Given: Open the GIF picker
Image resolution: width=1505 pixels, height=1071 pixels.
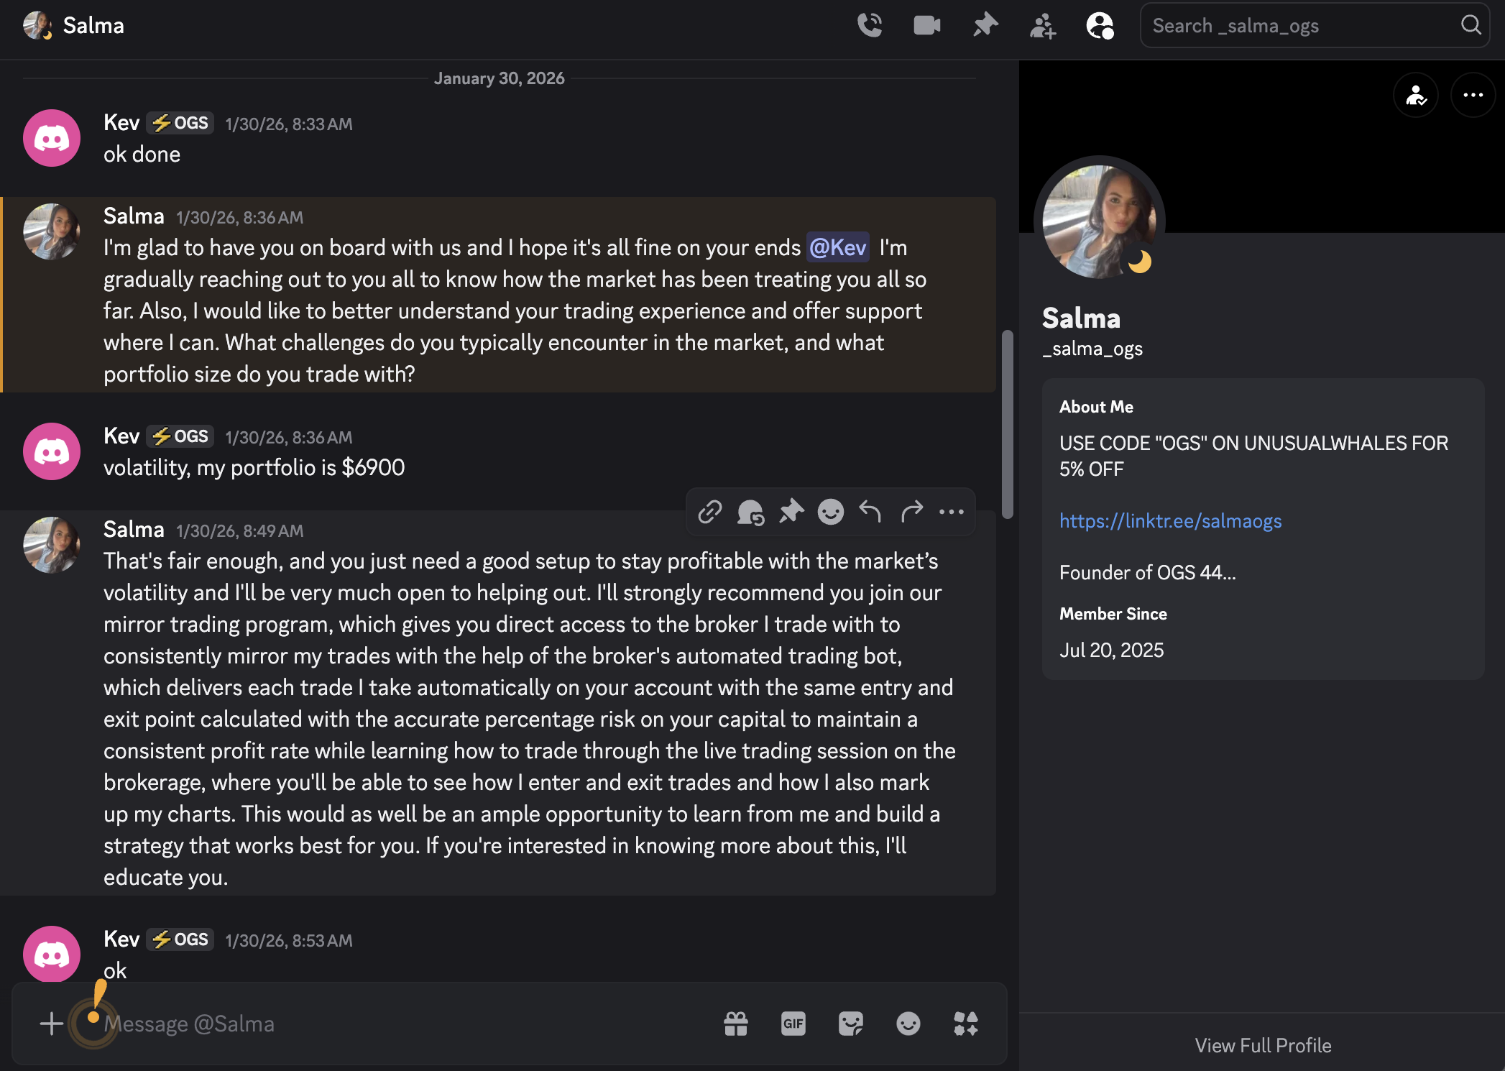Looking at the screenshot, I should pyautogui.click(x=793, y=1024).
